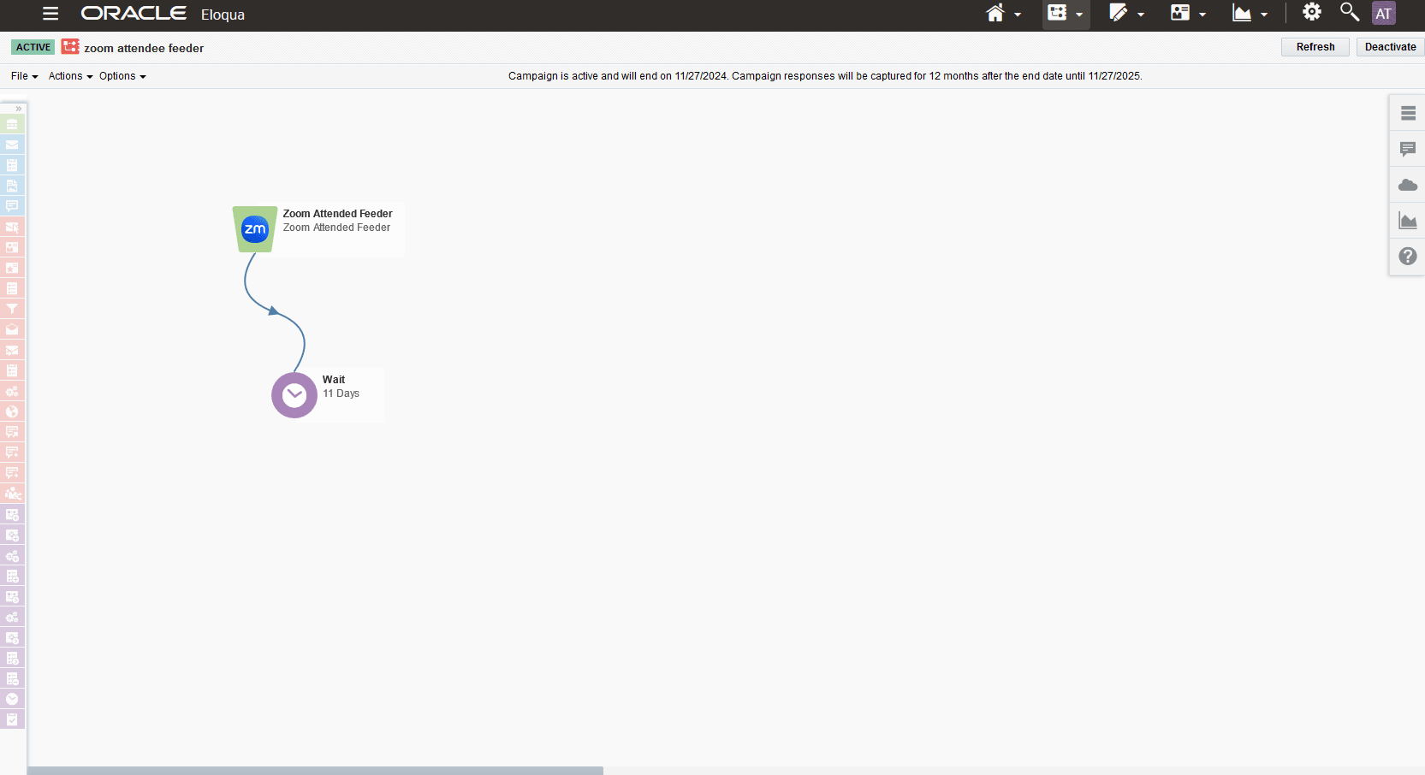Screen dimensions: 1425x775
Task: Select the blue Email envelope palette icon
Action: (12, 145)
